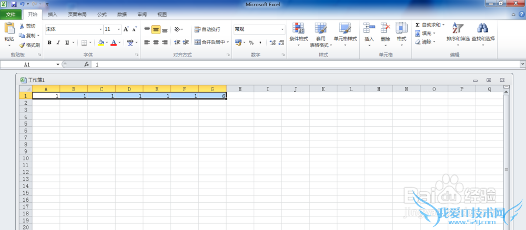Toggle Bold formatting

point(49,43)
